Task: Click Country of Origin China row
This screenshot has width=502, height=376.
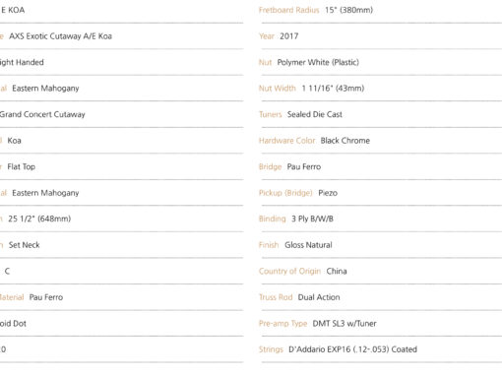Action: tap(380, 271)
